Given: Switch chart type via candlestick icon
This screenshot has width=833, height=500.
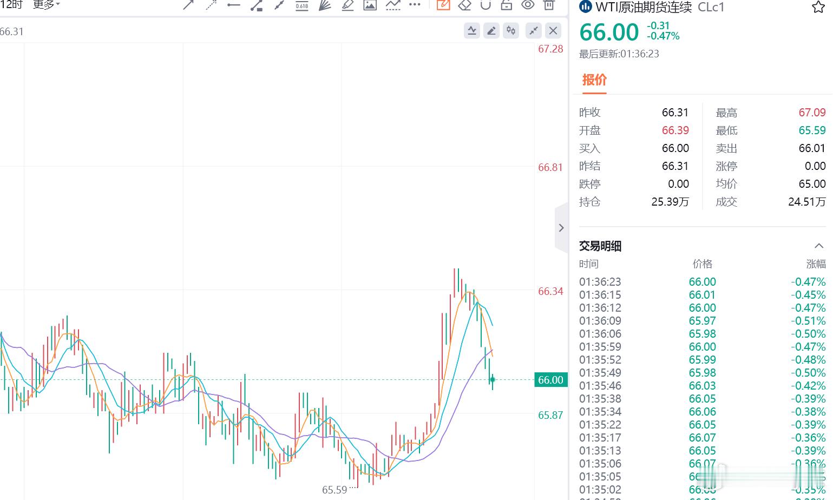Looking at the screenshot, I should click(x=511, y=30).
